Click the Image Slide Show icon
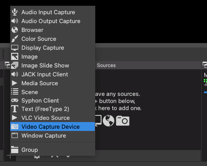This screenshot has width=207, height=166. 15,65
